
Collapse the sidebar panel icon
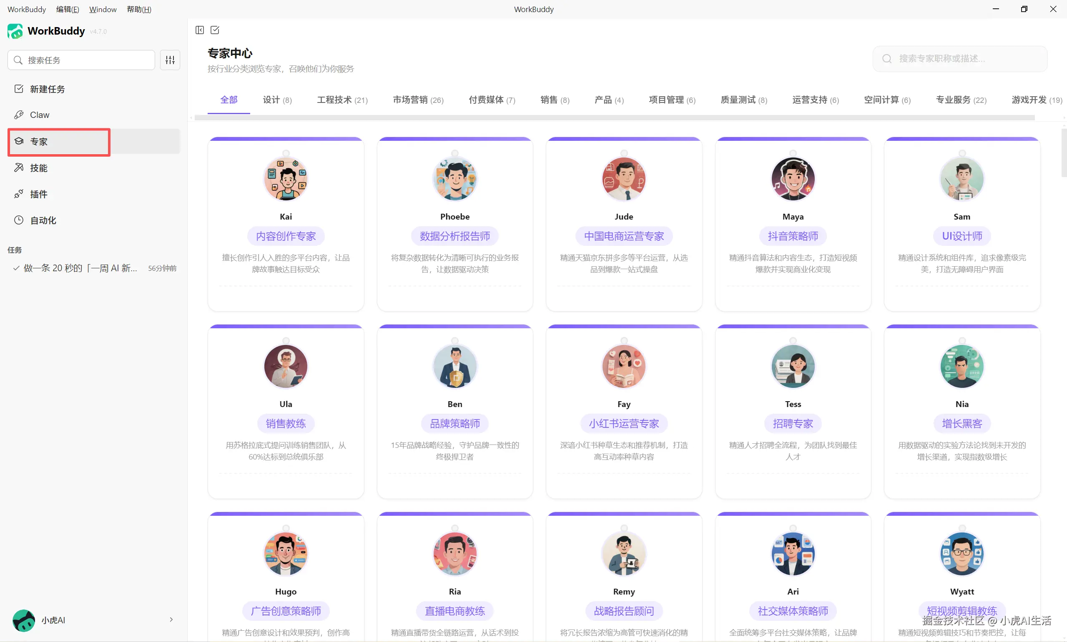200,30
